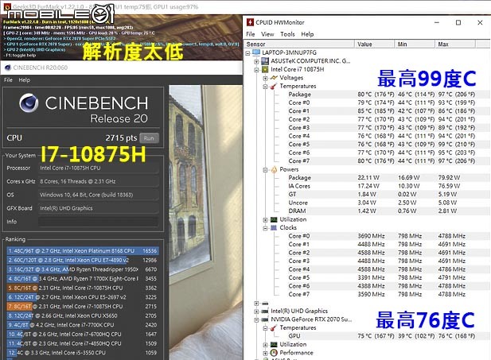Click the GPU Performance gauge icon
Image resolution: width=491 pixels, height=360 pixels.
(x=274, y=353)
